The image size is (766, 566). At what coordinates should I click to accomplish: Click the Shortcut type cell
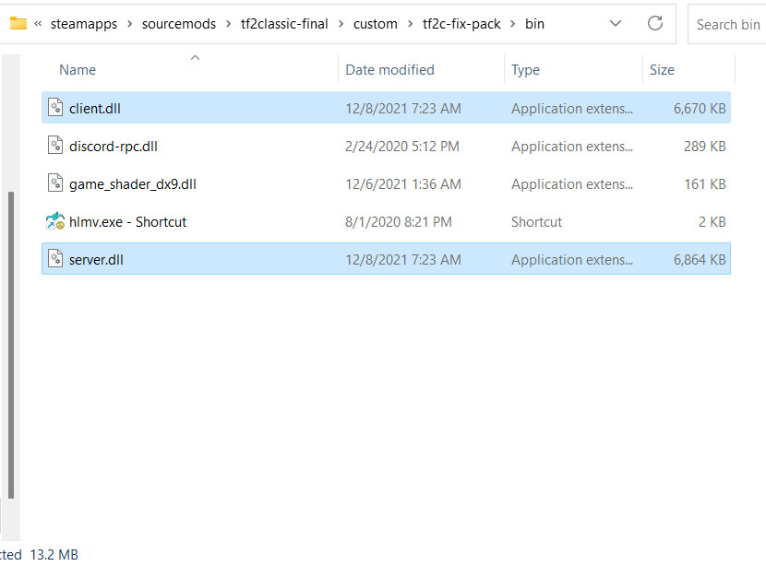pyautogui.click(x=536, y=222)
